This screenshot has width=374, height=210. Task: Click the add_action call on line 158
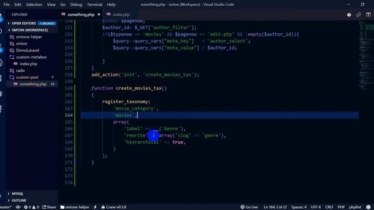105,75
